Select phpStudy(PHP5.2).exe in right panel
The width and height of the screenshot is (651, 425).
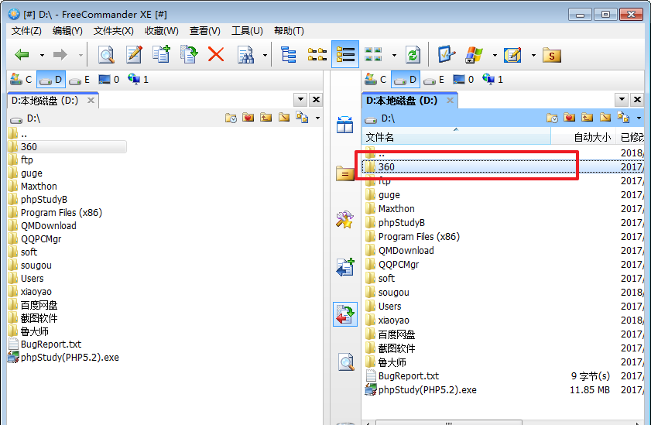427,390
